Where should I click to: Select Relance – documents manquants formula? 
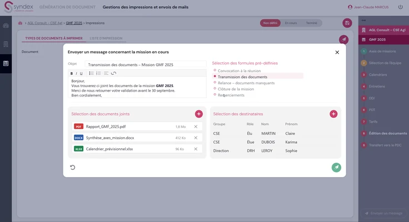(246, 83)
